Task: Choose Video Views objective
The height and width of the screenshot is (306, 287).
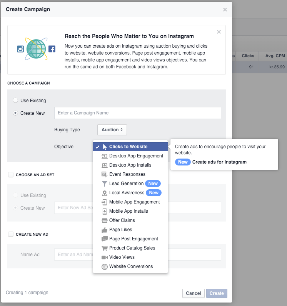Action: click(130, 257)
